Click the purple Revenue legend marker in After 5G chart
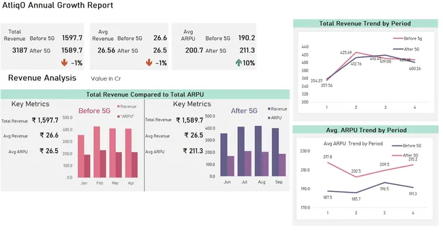 coord(269,109)
